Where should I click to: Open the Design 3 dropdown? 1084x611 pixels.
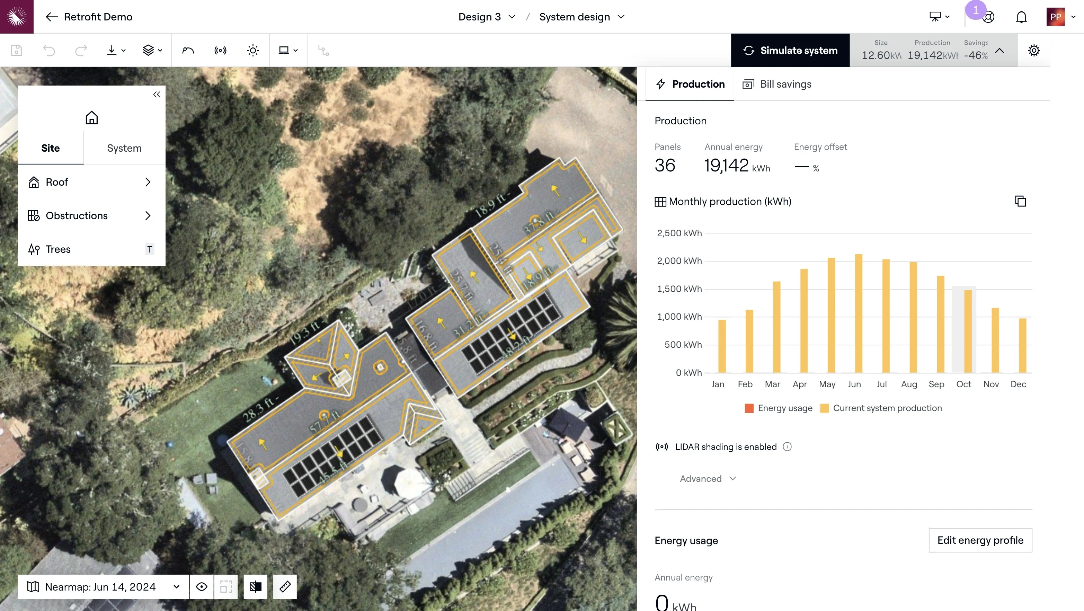point(487,17)
